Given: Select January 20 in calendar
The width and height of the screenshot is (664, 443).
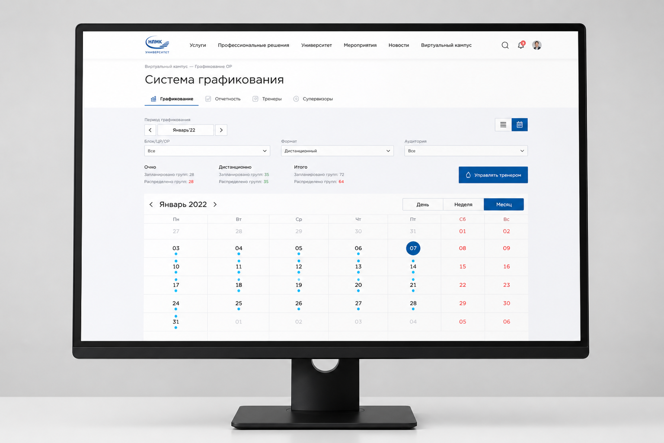Looking at the screenshot, I should pyautogui.click(x=358, y=285).
